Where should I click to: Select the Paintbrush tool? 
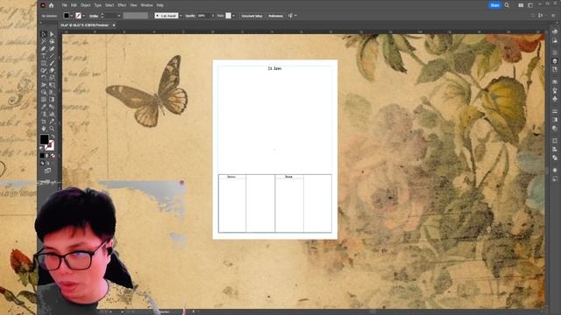point(52,63)
